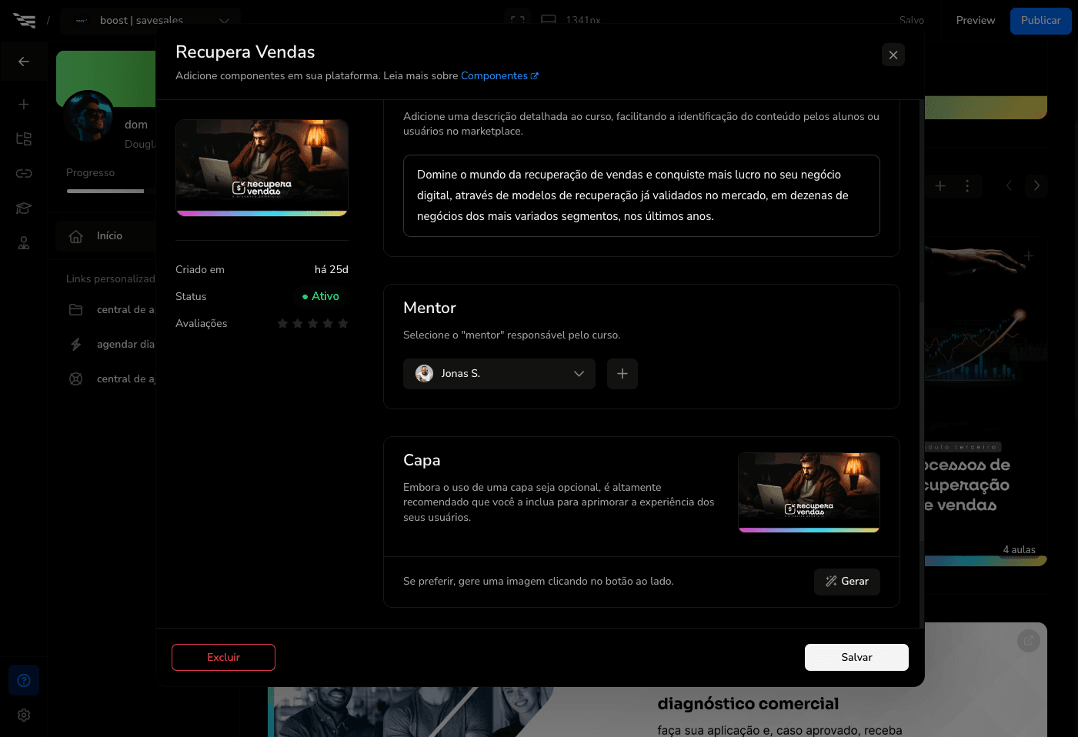This screenshot has width=1078, height=737.
Task: Click the profile avatar in background page
Action: click(x=88, y=116)
